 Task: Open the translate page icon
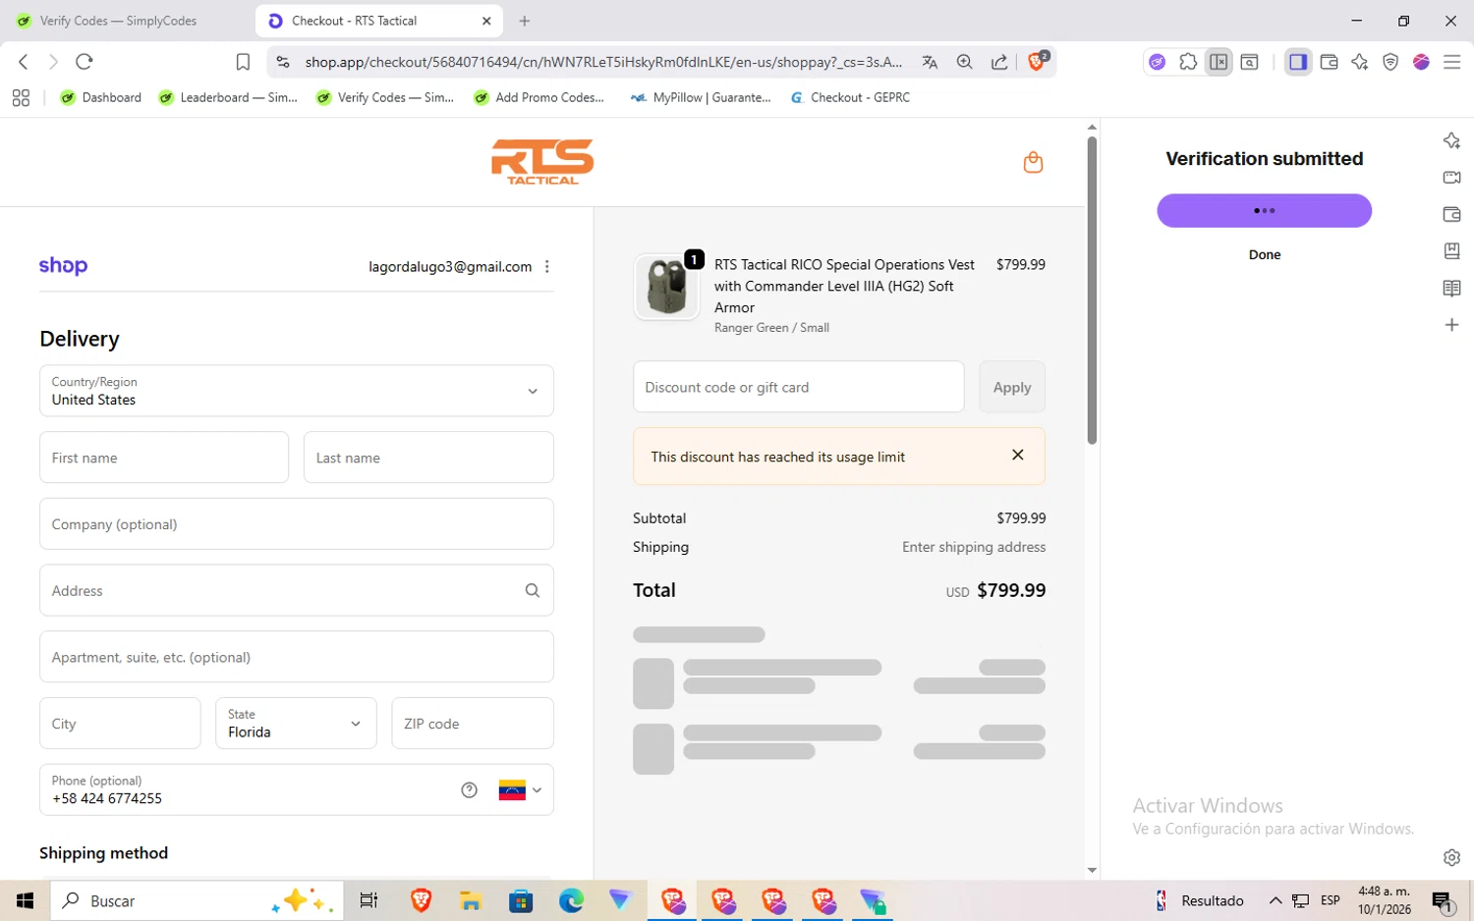[x=930, y=62]
